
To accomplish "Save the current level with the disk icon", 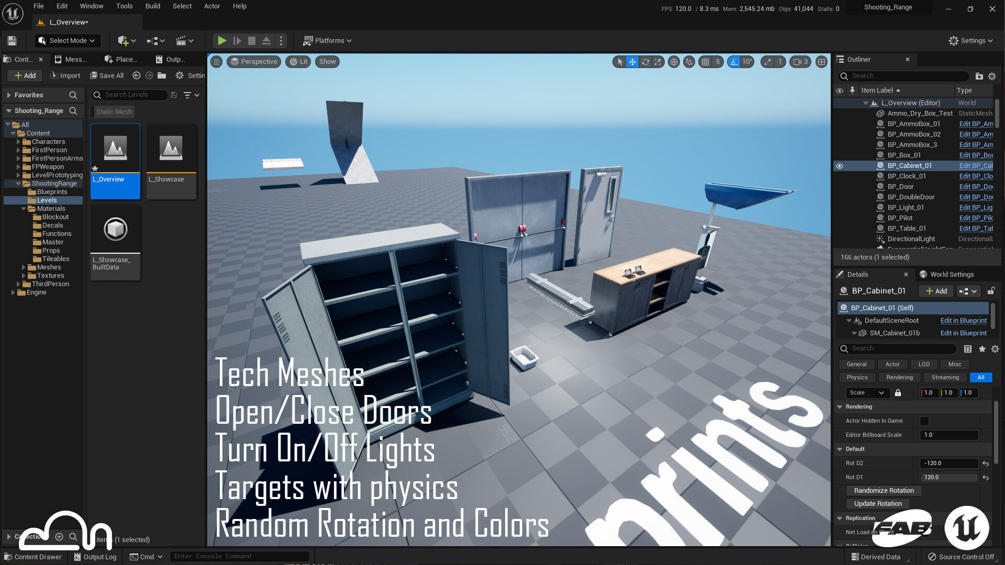I will pyautogui.click(x=12, y=41).
